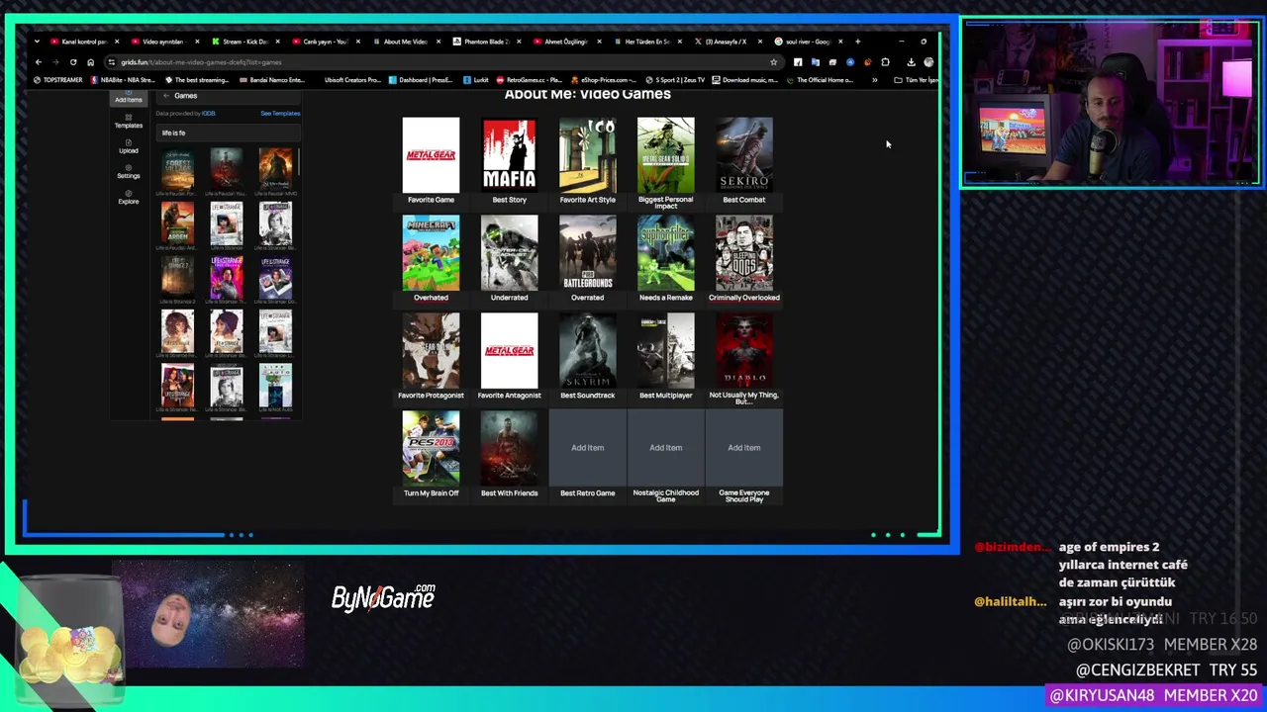Click the browser back arrow

(x=39, y=62)
